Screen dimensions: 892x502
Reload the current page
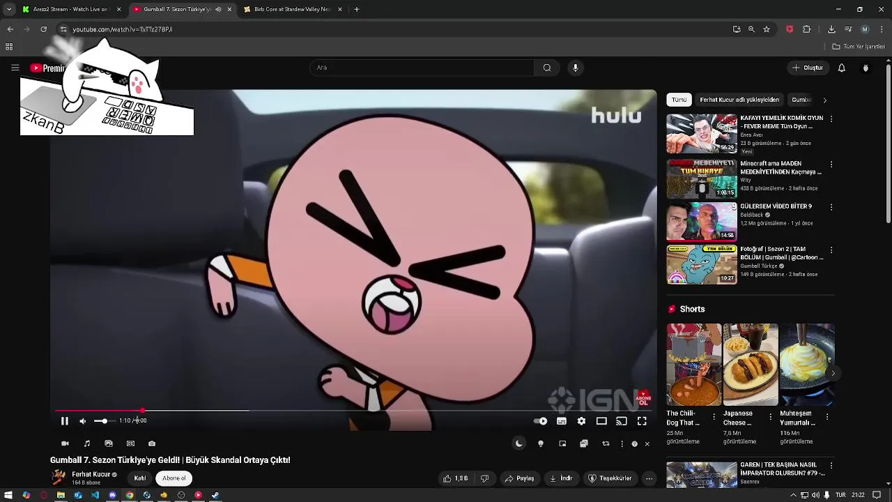43,29
